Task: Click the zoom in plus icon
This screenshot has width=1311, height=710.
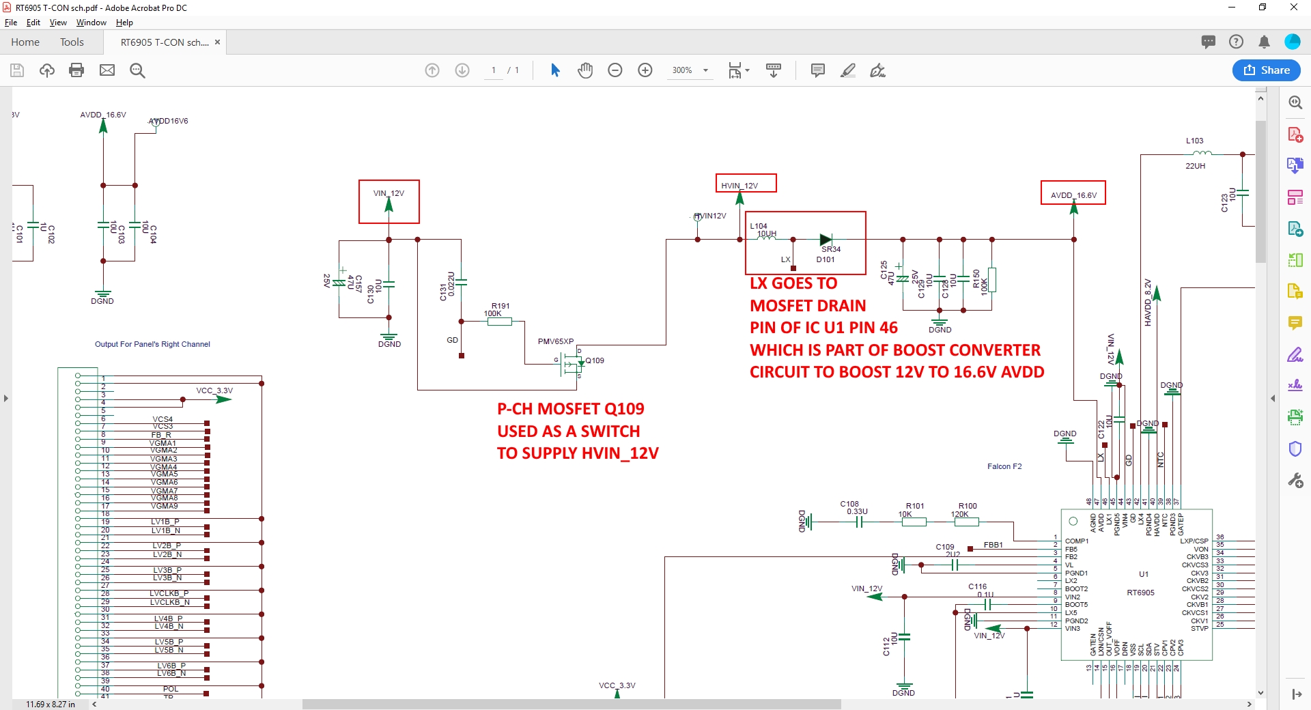Action: 645,70
